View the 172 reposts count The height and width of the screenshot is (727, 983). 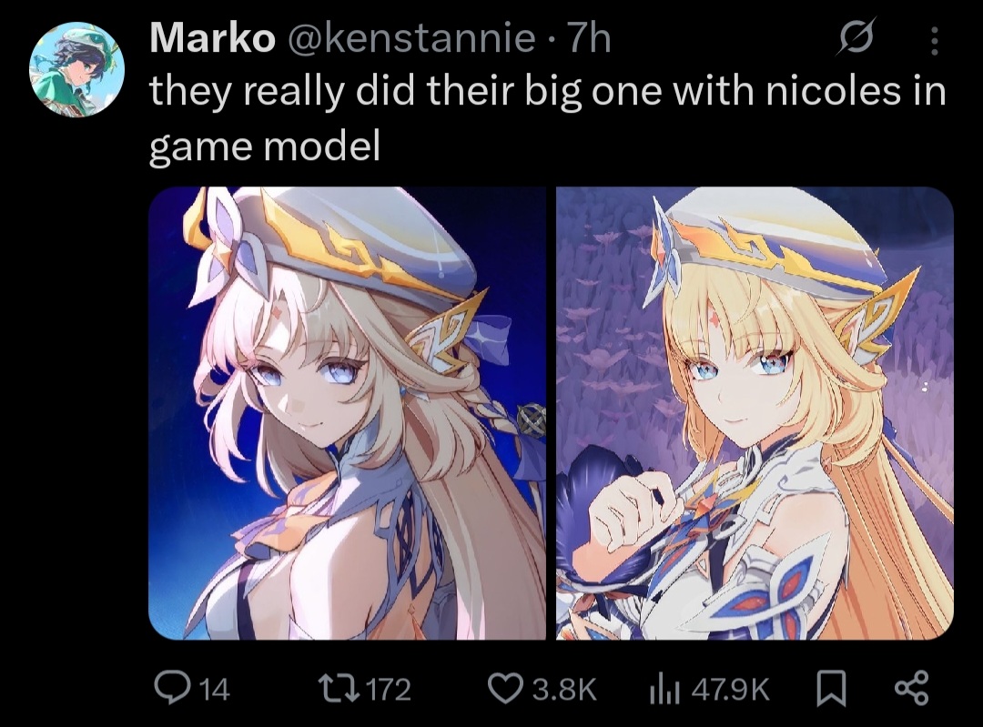(388, 690)
